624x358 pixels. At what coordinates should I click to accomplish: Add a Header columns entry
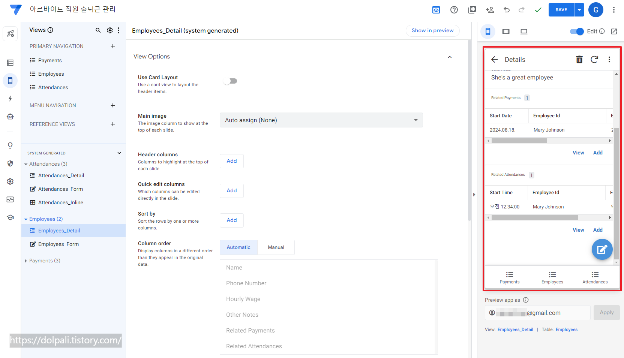point(232,161)
